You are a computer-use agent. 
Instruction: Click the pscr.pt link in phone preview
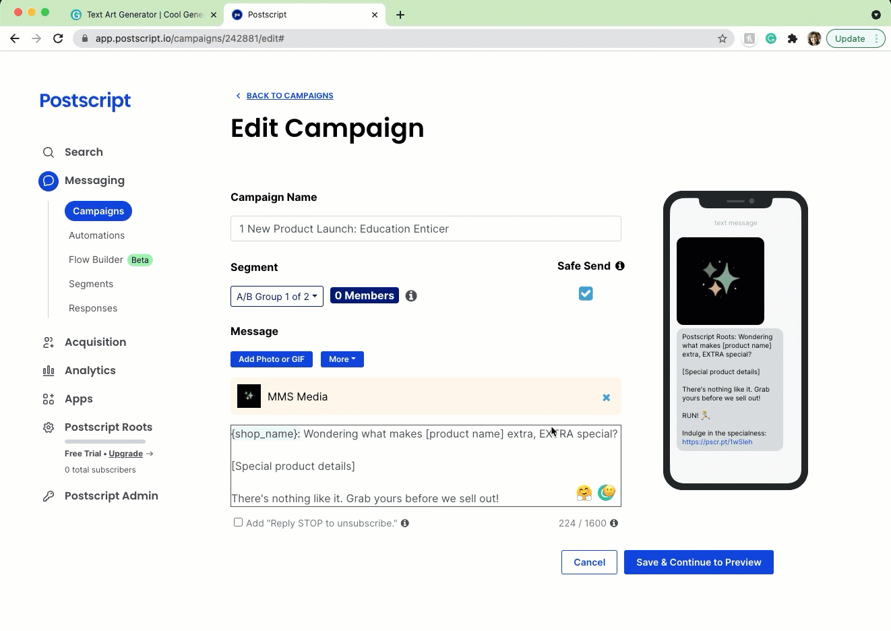[717, 442]
